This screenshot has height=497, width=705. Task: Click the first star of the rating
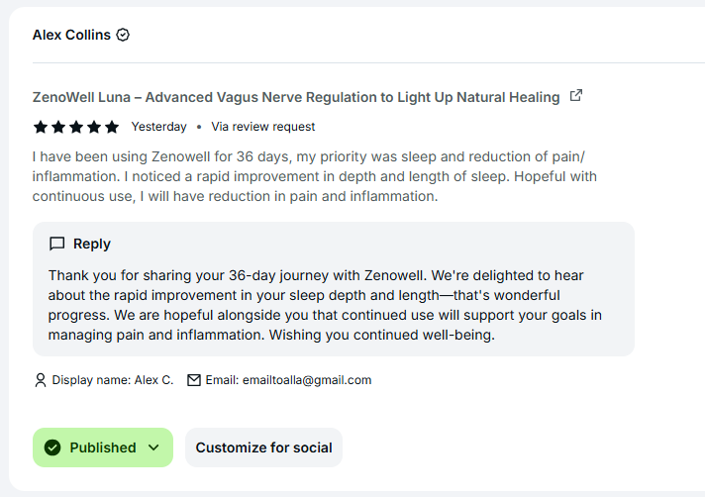[x=41, y=127]
